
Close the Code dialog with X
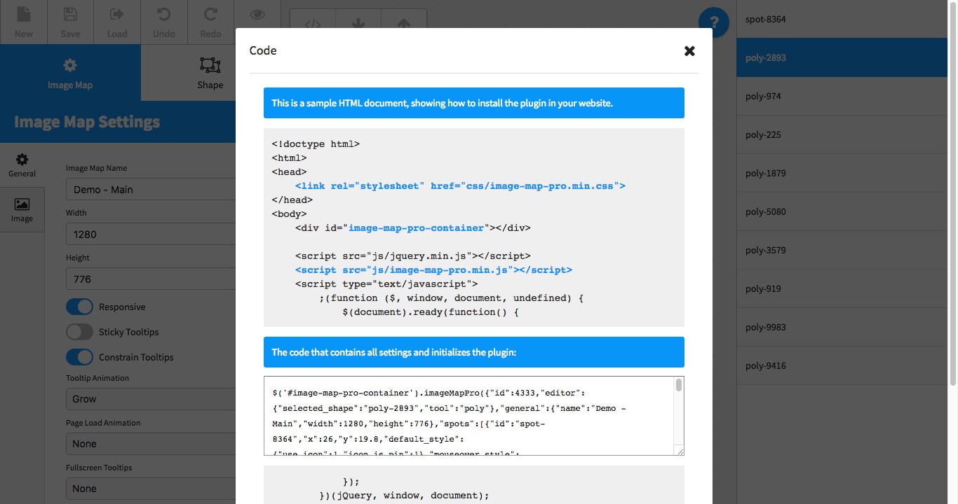click(x=689, y=50)
